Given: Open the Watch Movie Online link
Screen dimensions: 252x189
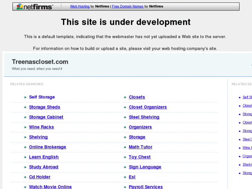Looking at the screenshot, I should (50, 187).
